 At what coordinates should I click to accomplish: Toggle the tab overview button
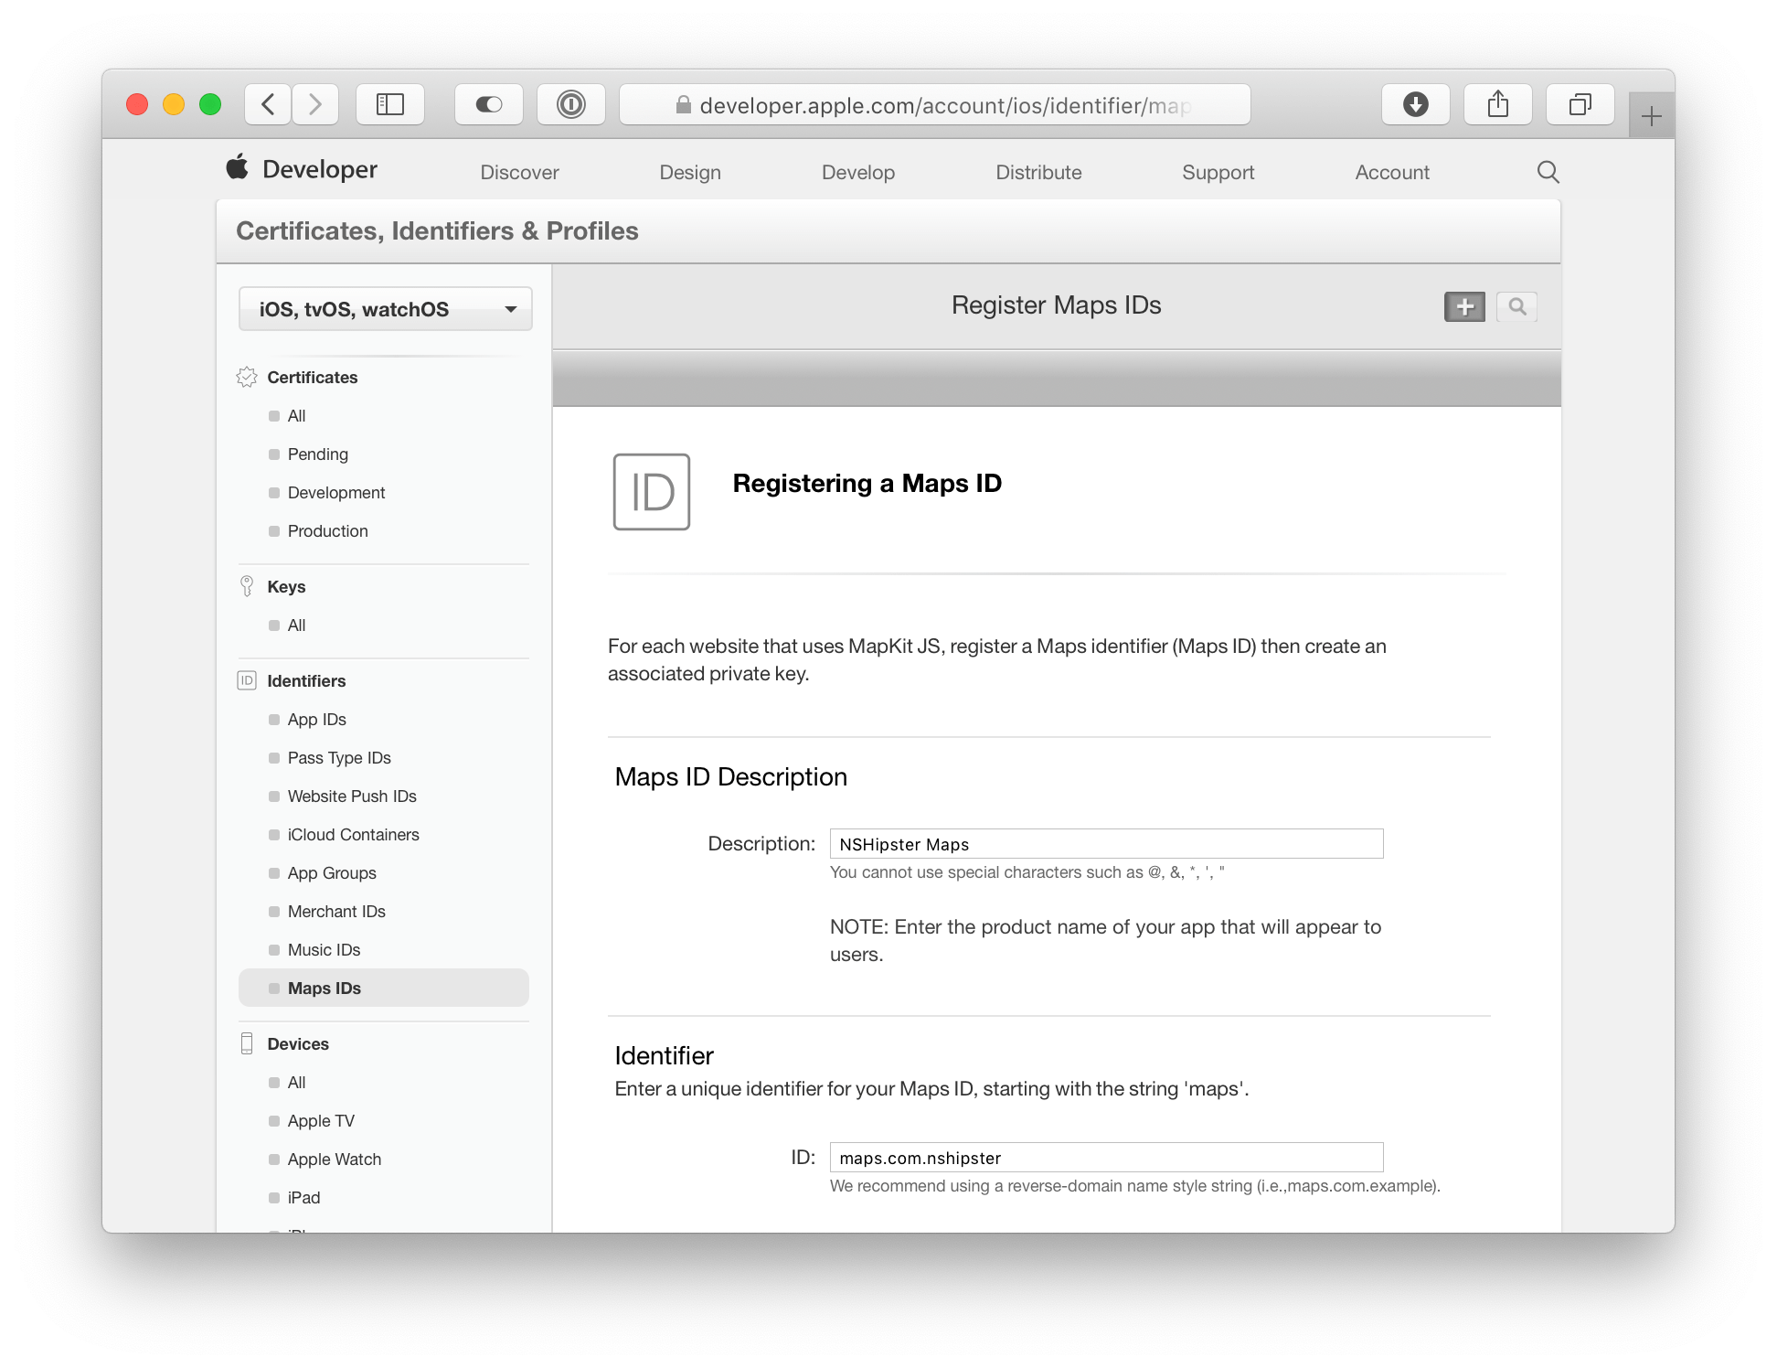coord(1580,104)
